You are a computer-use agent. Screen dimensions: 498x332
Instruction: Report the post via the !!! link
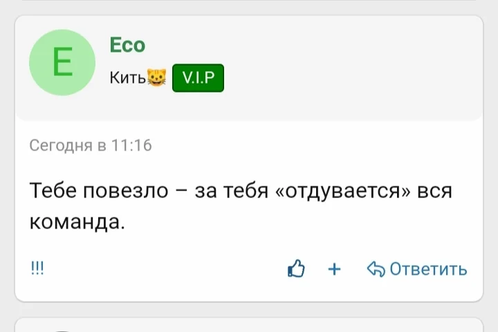coord(37,268)
